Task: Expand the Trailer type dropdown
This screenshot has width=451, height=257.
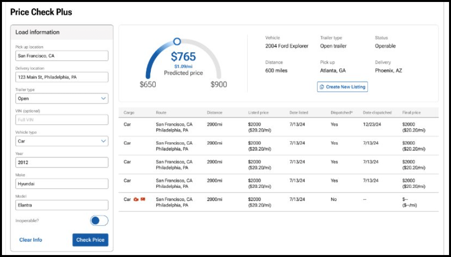Action: [61, 98]
